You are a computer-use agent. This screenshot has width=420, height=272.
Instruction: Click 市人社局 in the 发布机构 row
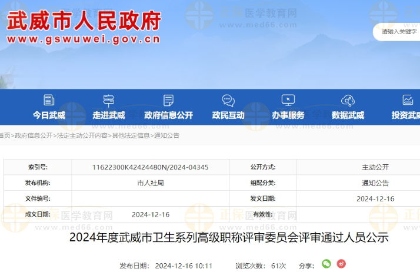click(150, 183)
